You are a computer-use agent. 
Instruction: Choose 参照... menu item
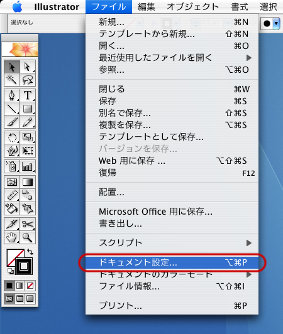172,70
